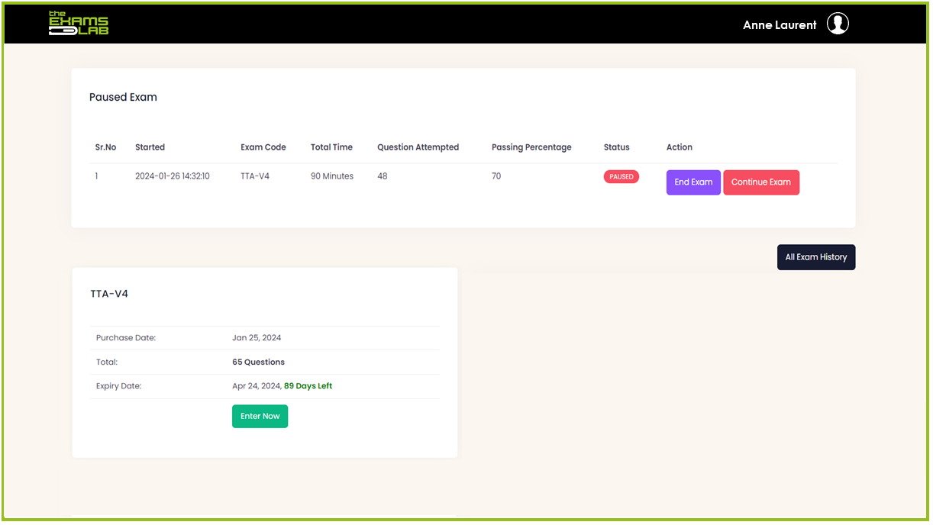
Task: Click the red PAUSED status badge
Action: [621, 177]
